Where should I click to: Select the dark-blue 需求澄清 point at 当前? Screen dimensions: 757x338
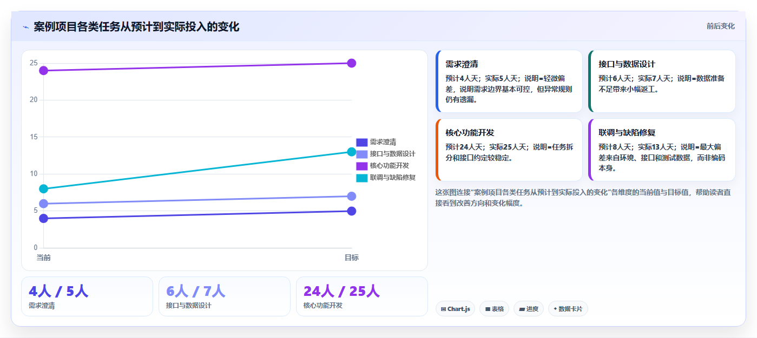pos(43,218)
